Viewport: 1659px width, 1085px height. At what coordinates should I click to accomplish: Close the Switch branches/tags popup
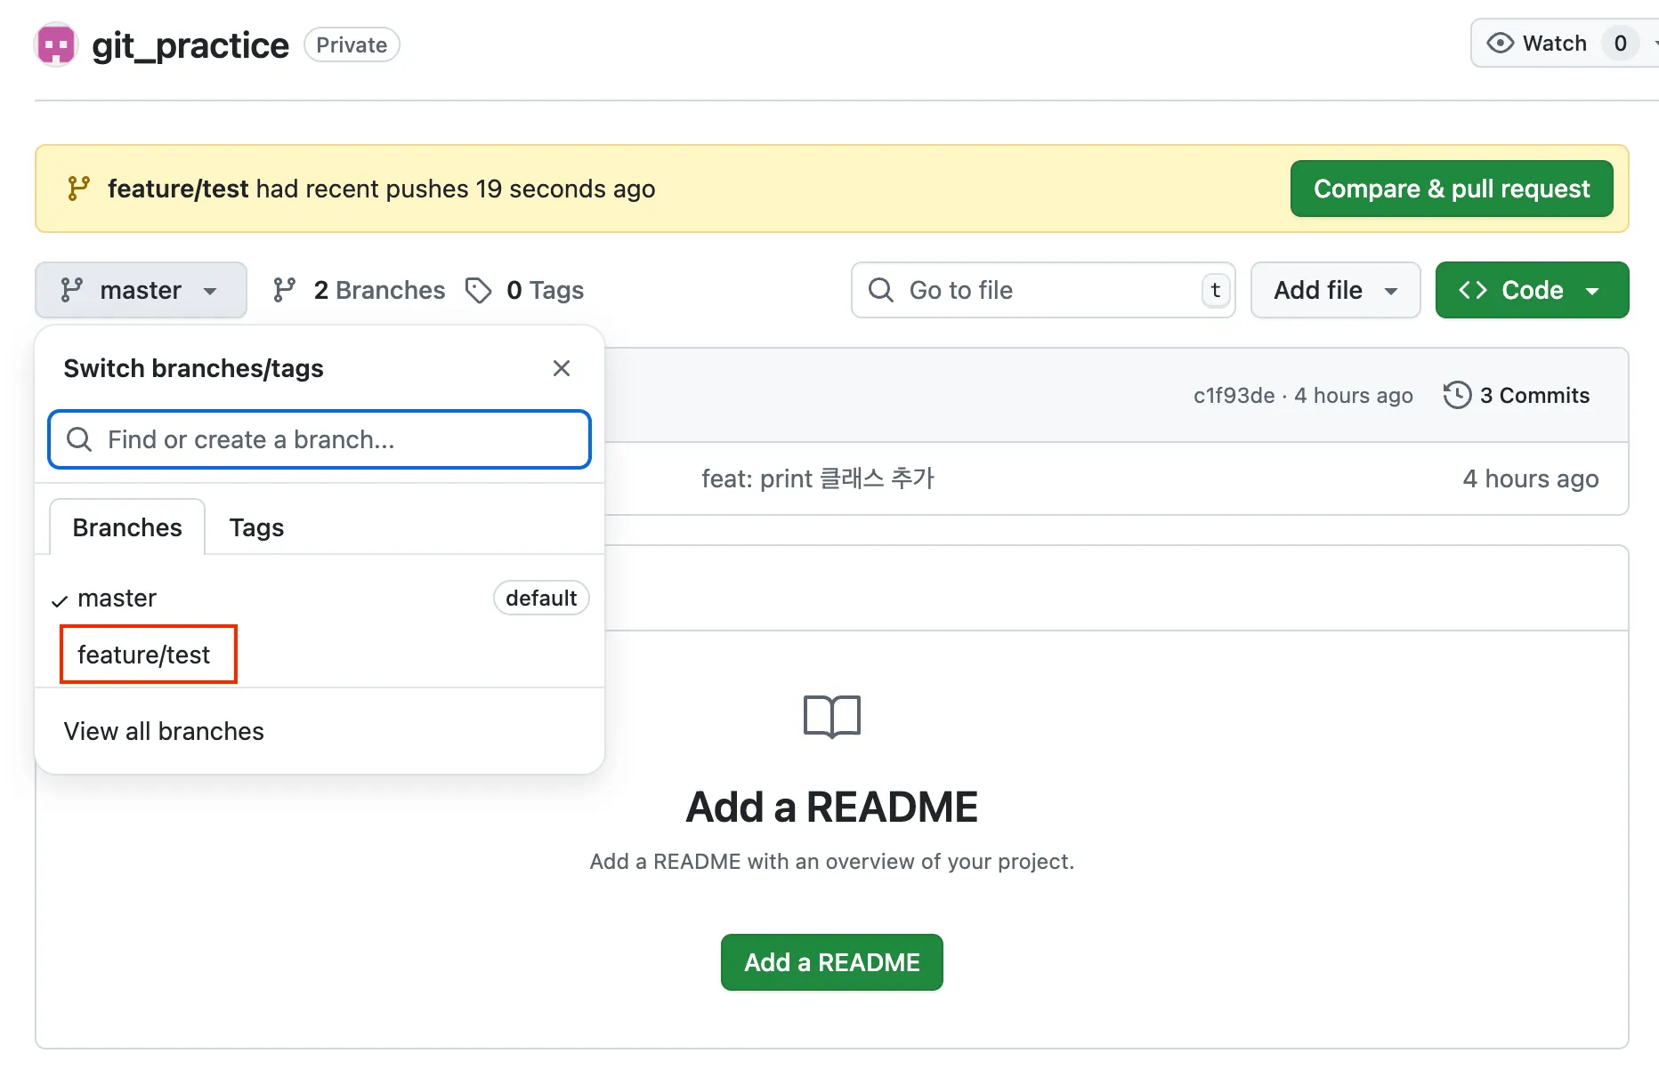(561, 368)
